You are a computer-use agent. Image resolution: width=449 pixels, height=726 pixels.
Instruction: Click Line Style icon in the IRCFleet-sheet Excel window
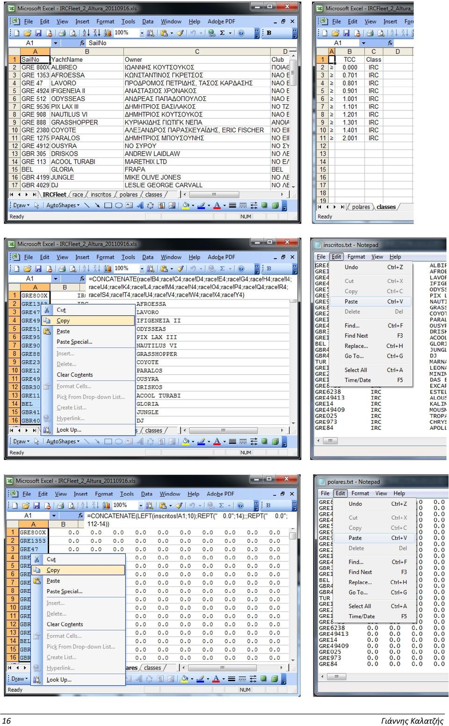[x=232, y=205]
